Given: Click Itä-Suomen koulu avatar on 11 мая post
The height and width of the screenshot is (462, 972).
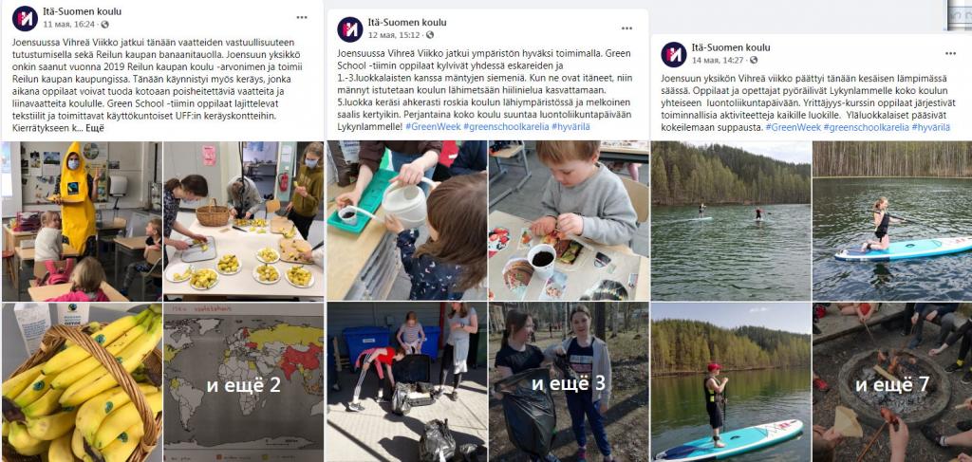Looking at the screenshot, I should pyautogui.click(x=25, y=18).
